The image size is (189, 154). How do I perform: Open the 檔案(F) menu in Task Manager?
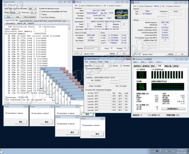pos(136,62)
